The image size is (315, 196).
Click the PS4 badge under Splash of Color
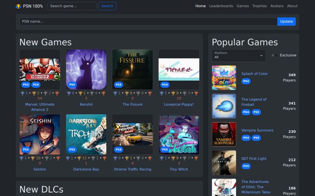tap(246, 81)
